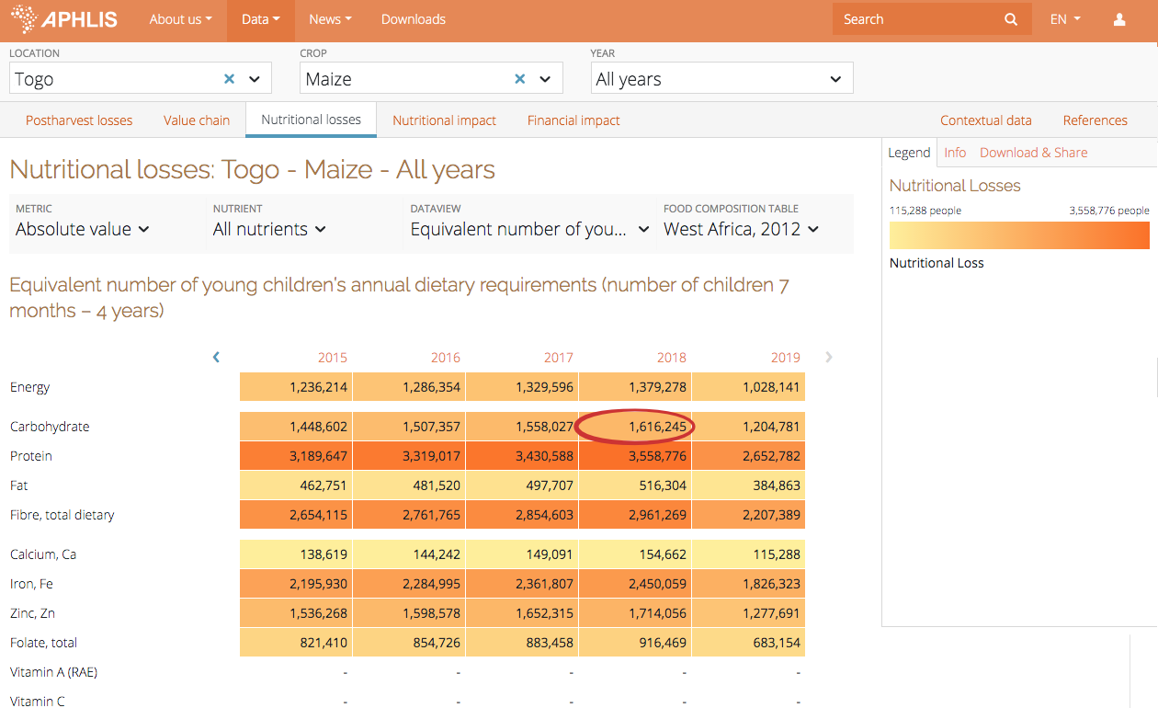
Task: Open Contextual data link
Action: point(986,120)
